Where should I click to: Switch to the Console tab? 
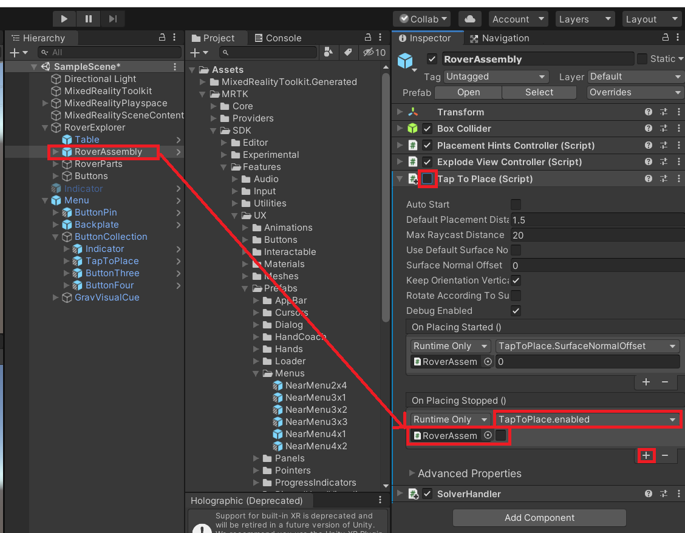[x=278, y=38]
